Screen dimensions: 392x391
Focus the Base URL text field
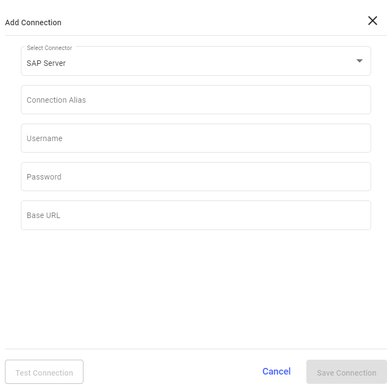(195, 215)
